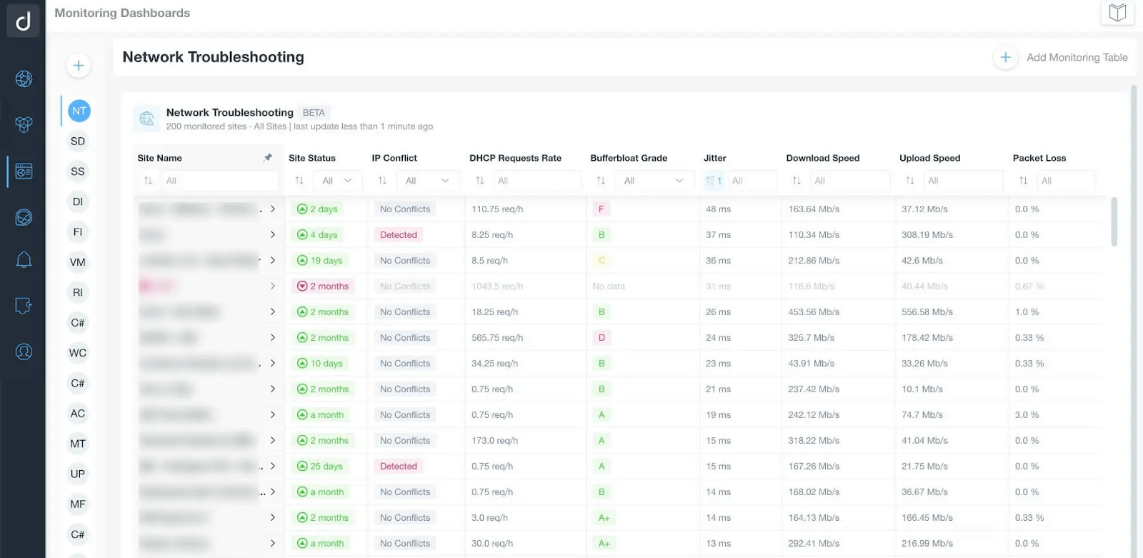Sort by Site Name arrows icon
Viewport: 1143px width, 558px height.
148,181
